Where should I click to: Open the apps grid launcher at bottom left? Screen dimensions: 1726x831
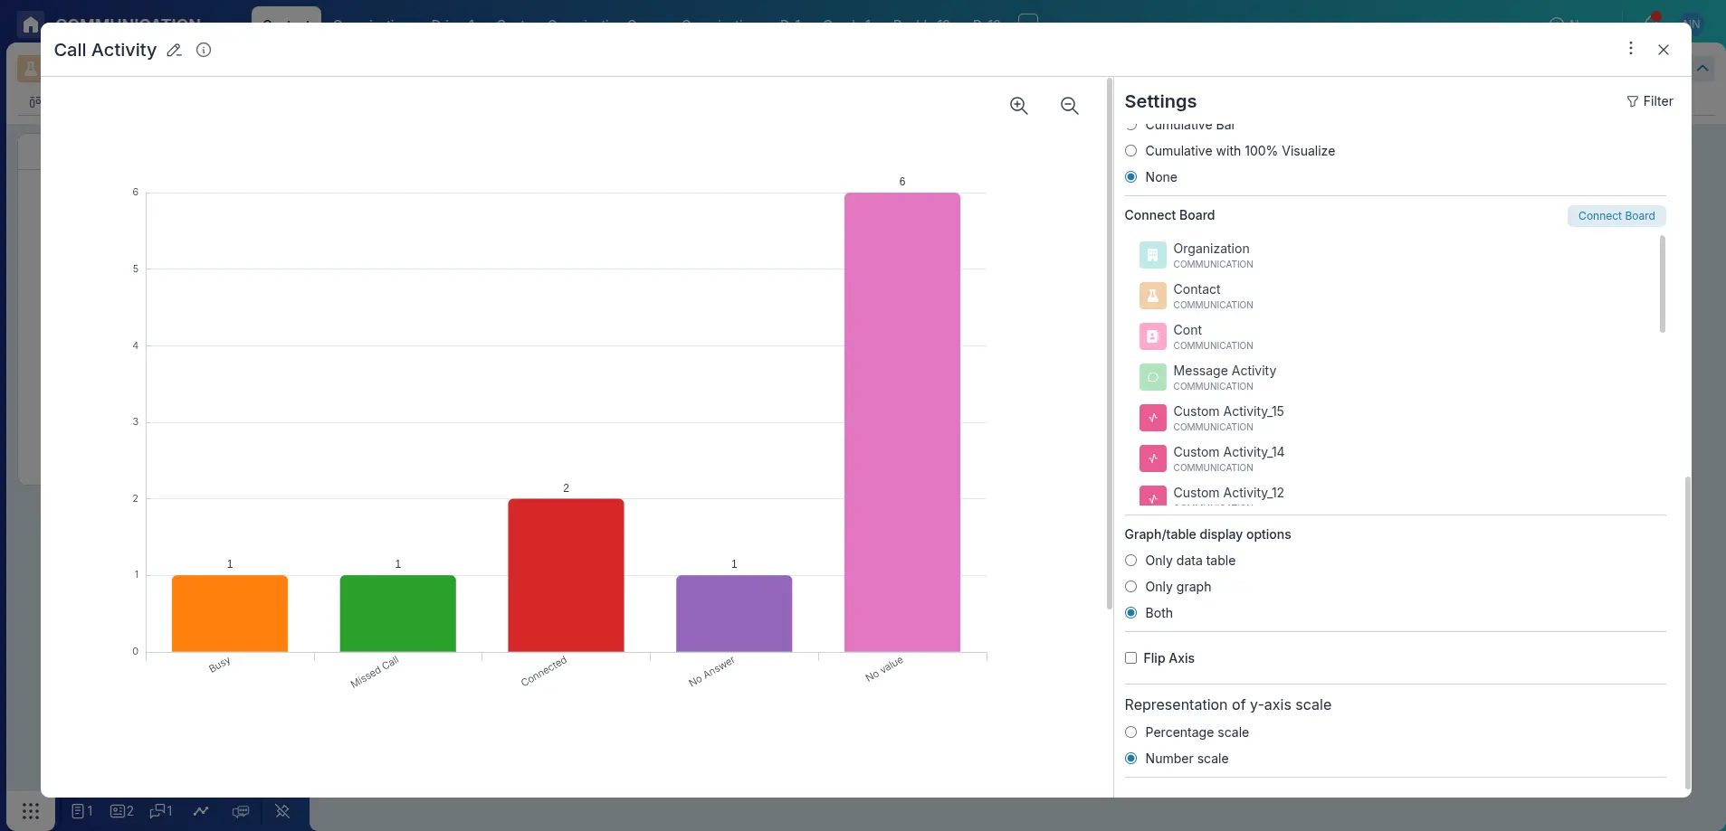(x=30, y=811)
